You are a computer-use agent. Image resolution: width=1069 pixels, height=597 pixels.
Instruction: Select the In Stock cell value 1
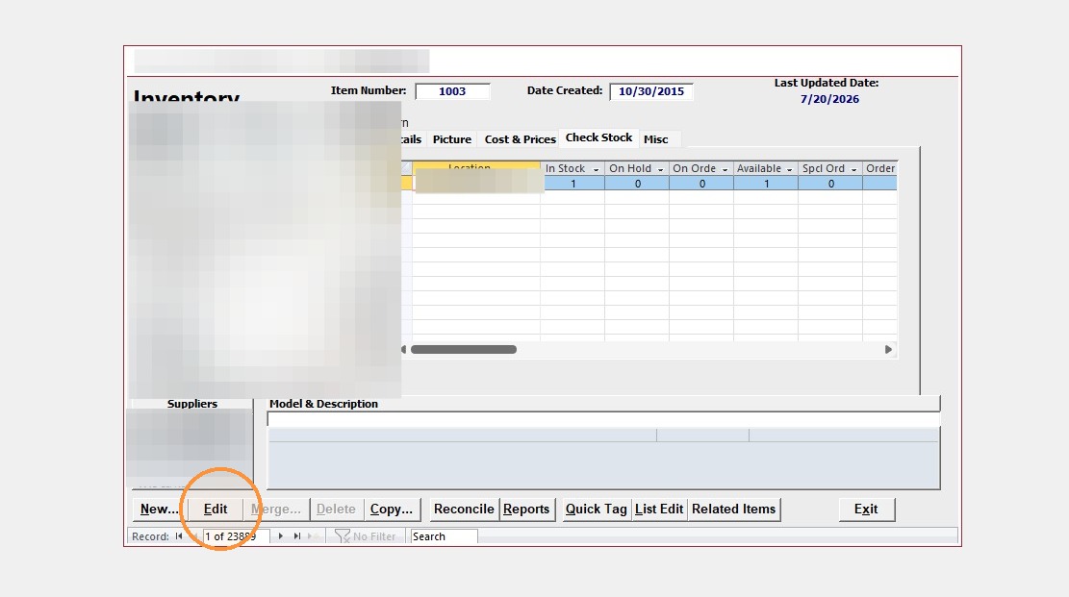pos(573,184)
